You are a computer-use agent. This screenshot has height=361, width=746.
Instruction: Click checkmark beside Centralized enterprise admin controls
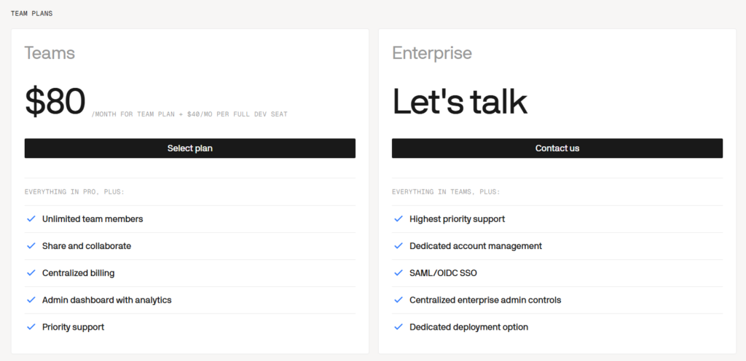coord(398,300)
